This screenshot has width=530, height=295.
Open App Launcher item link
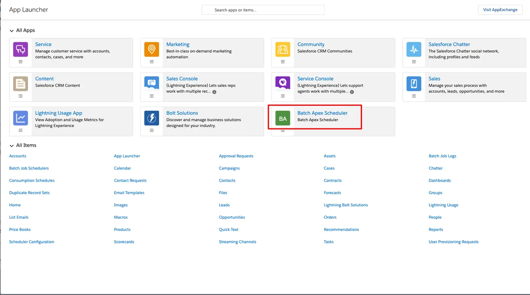click(x=127, y=156)
